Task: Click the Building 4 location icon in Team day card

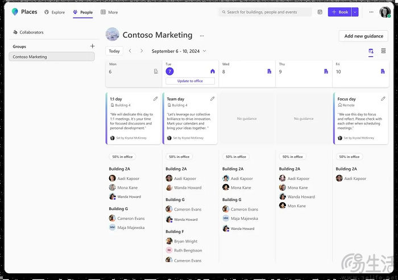Action: 169,105
